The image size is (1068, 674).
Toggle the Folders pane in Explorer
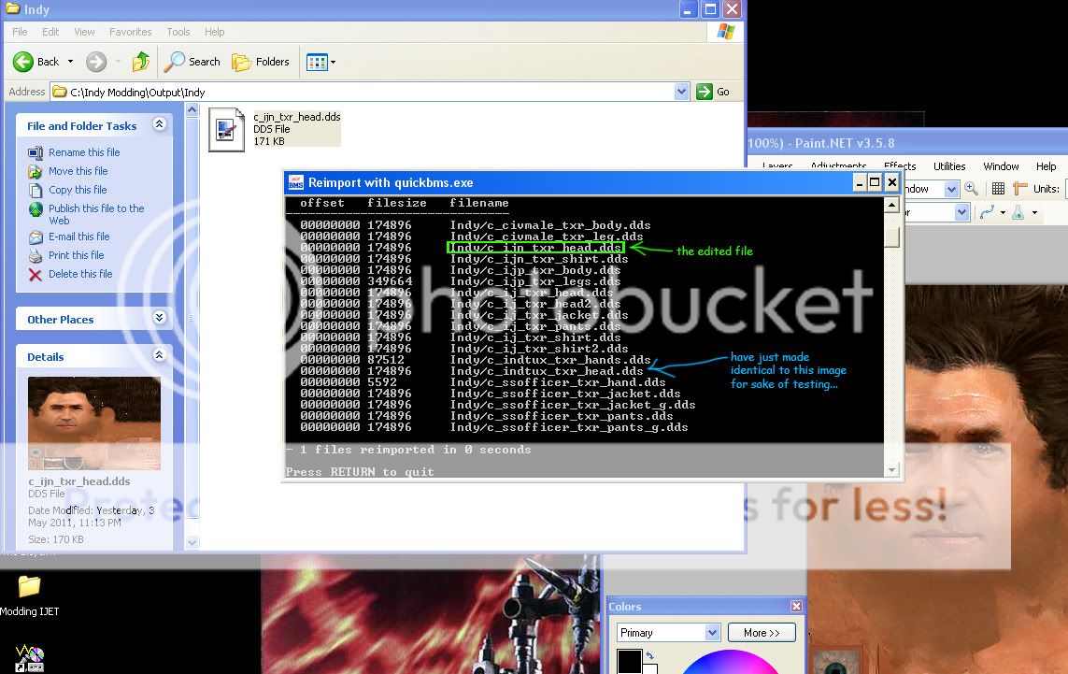click(x=260, y=62)
